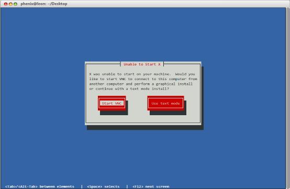
Task: Click the text line 'like to start VNC to connect'
Action: 143,79
